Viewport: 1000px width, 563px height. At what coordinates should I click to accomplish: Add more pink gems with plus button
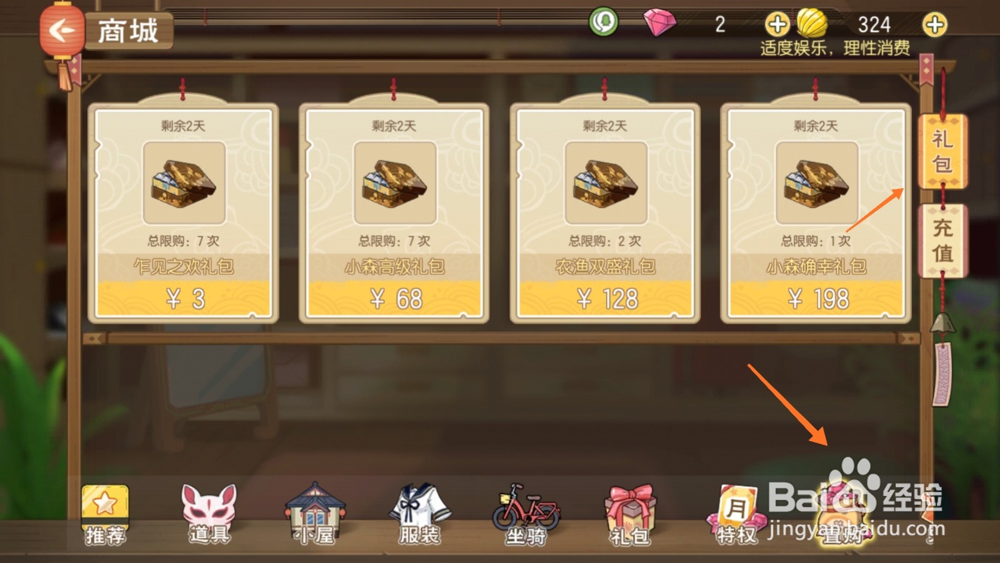777,25
